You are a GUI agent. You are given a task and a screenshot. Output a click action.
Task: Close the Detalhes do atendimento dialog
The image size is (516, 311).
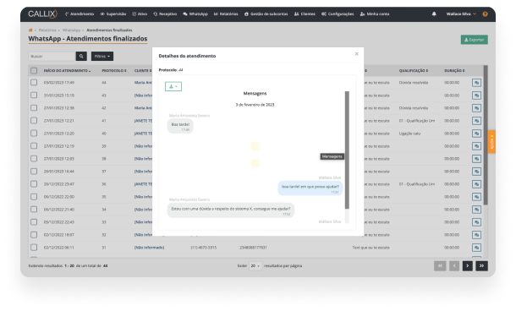click(x=356, y=54)
